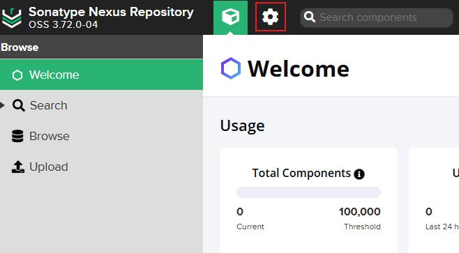Click the Total Components label
Image resolution: width=459 pixels, height=253 pixels.
[301, 173]
